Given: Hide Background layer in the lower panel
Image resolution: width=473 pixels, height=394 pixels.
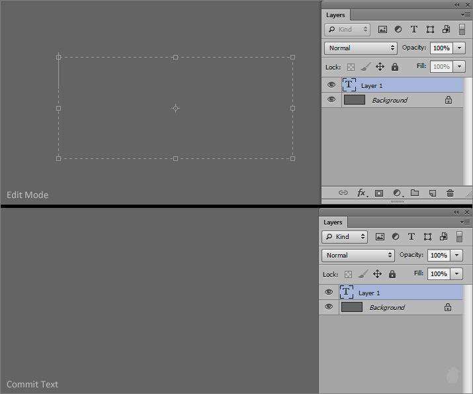Looking at the screenshot, I should pyautogui.click(x=329, y=307).
